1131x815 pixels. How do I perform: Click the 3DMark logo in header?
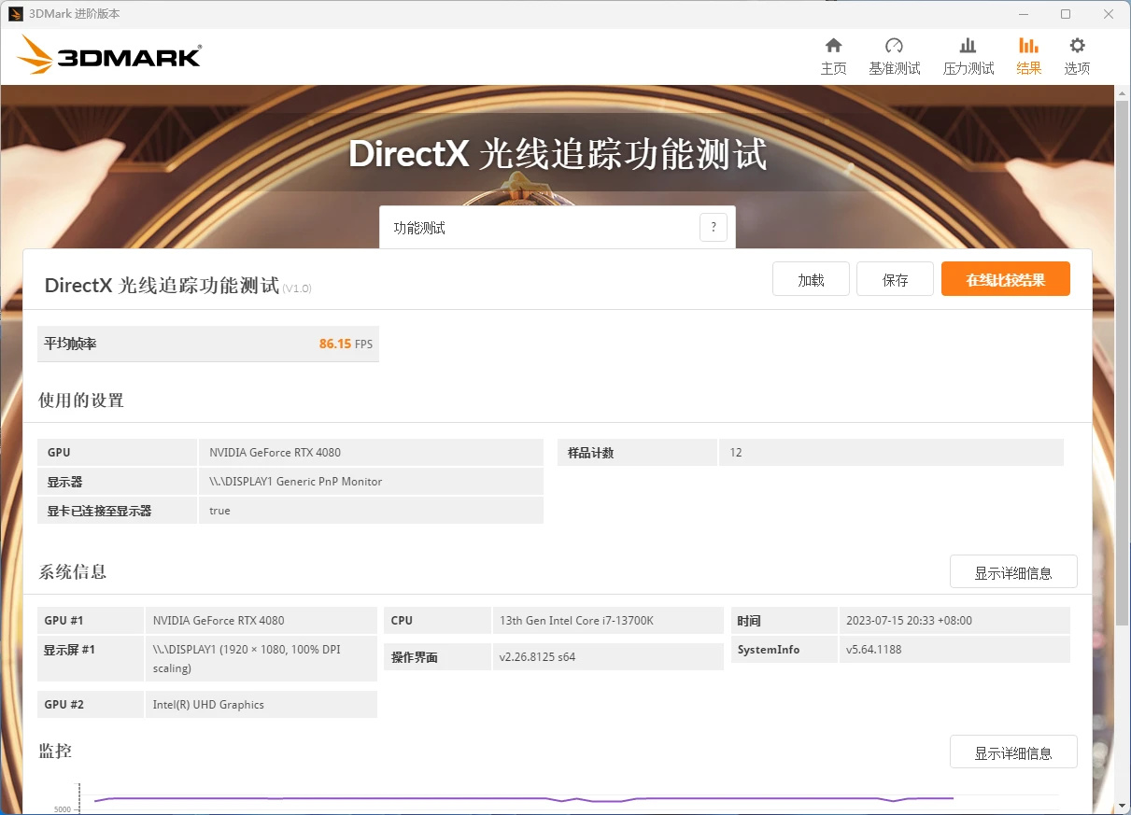click(x=109, y=55)
